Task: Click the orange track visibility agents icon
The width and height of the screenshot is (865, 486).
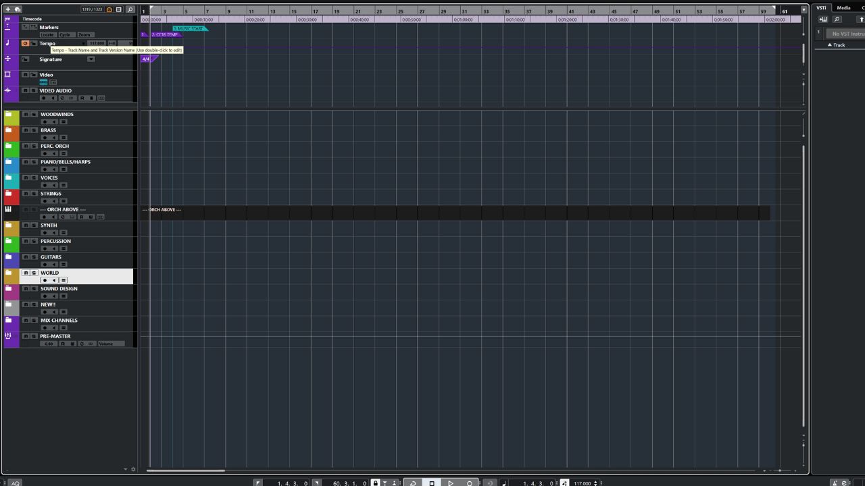Action: tap(109, 9)
